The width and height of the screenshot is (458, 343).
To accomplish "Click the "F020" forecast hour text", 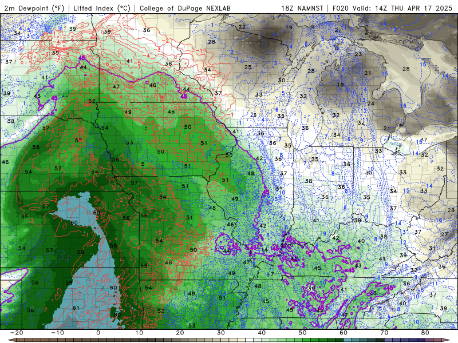I will click(x=341, y=8).
